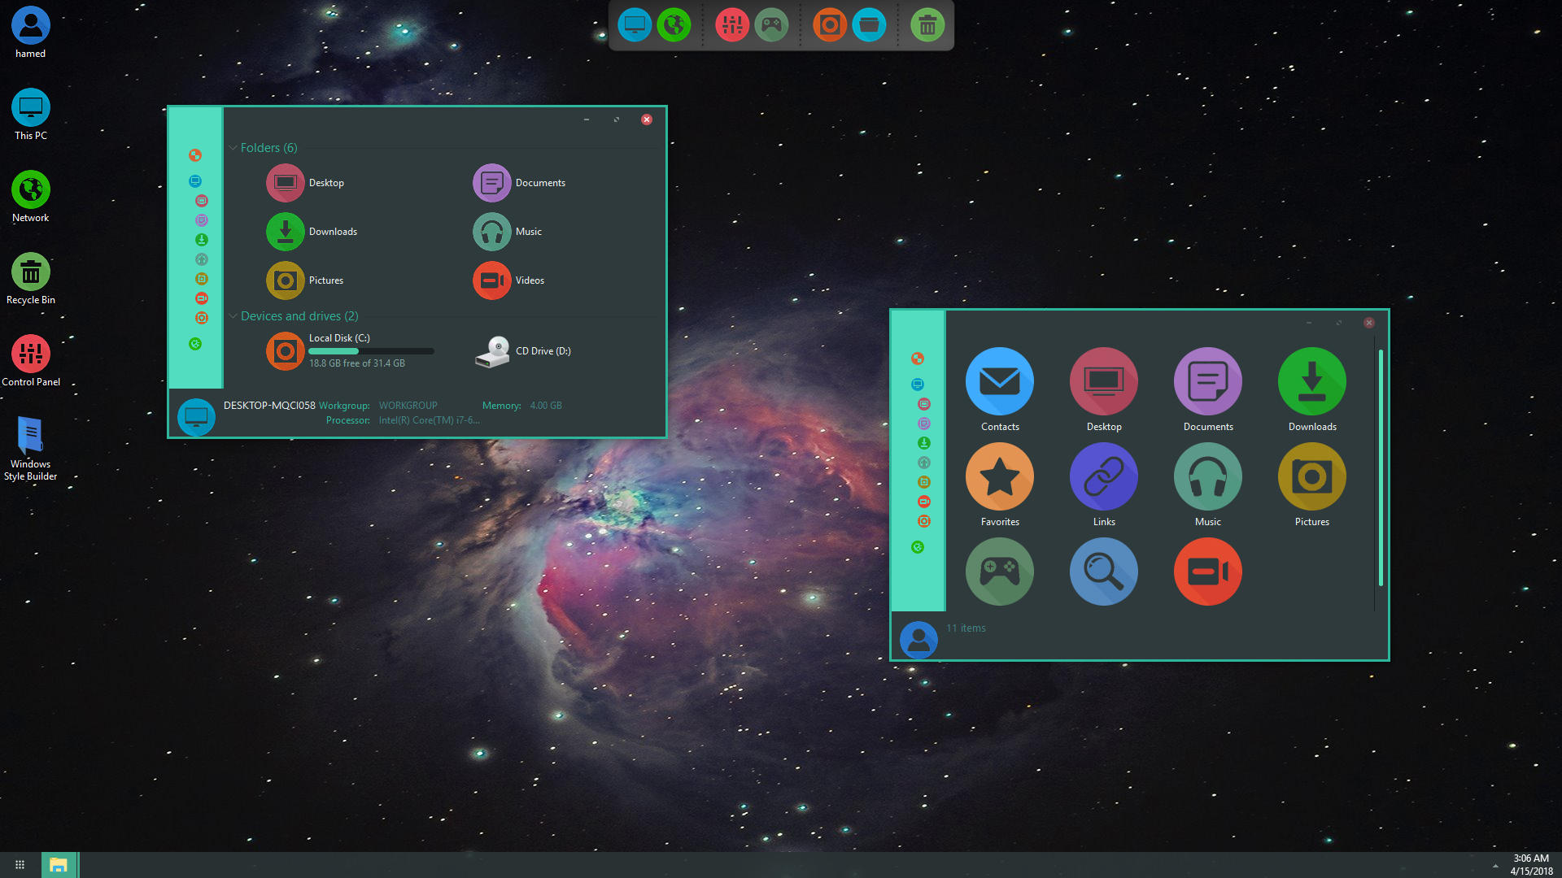This screenshot has height=878, width=1562.
Task: Open the Contacts folder in user window
Action: [999, 382]
